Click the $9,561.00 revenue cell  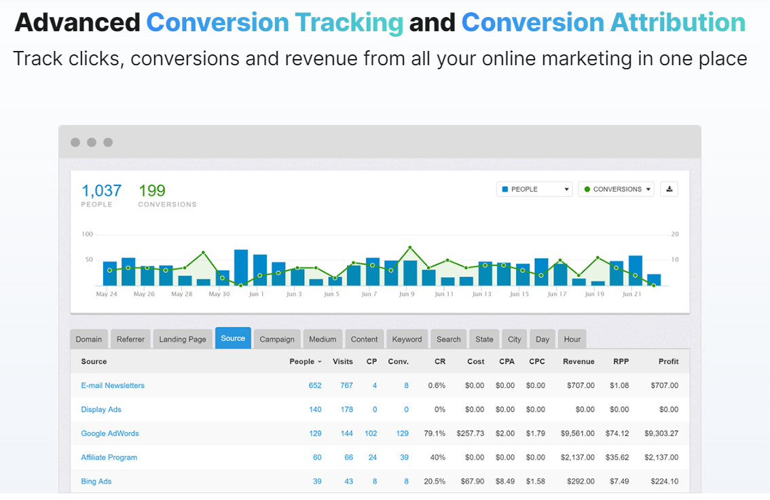tap(577, 433)
